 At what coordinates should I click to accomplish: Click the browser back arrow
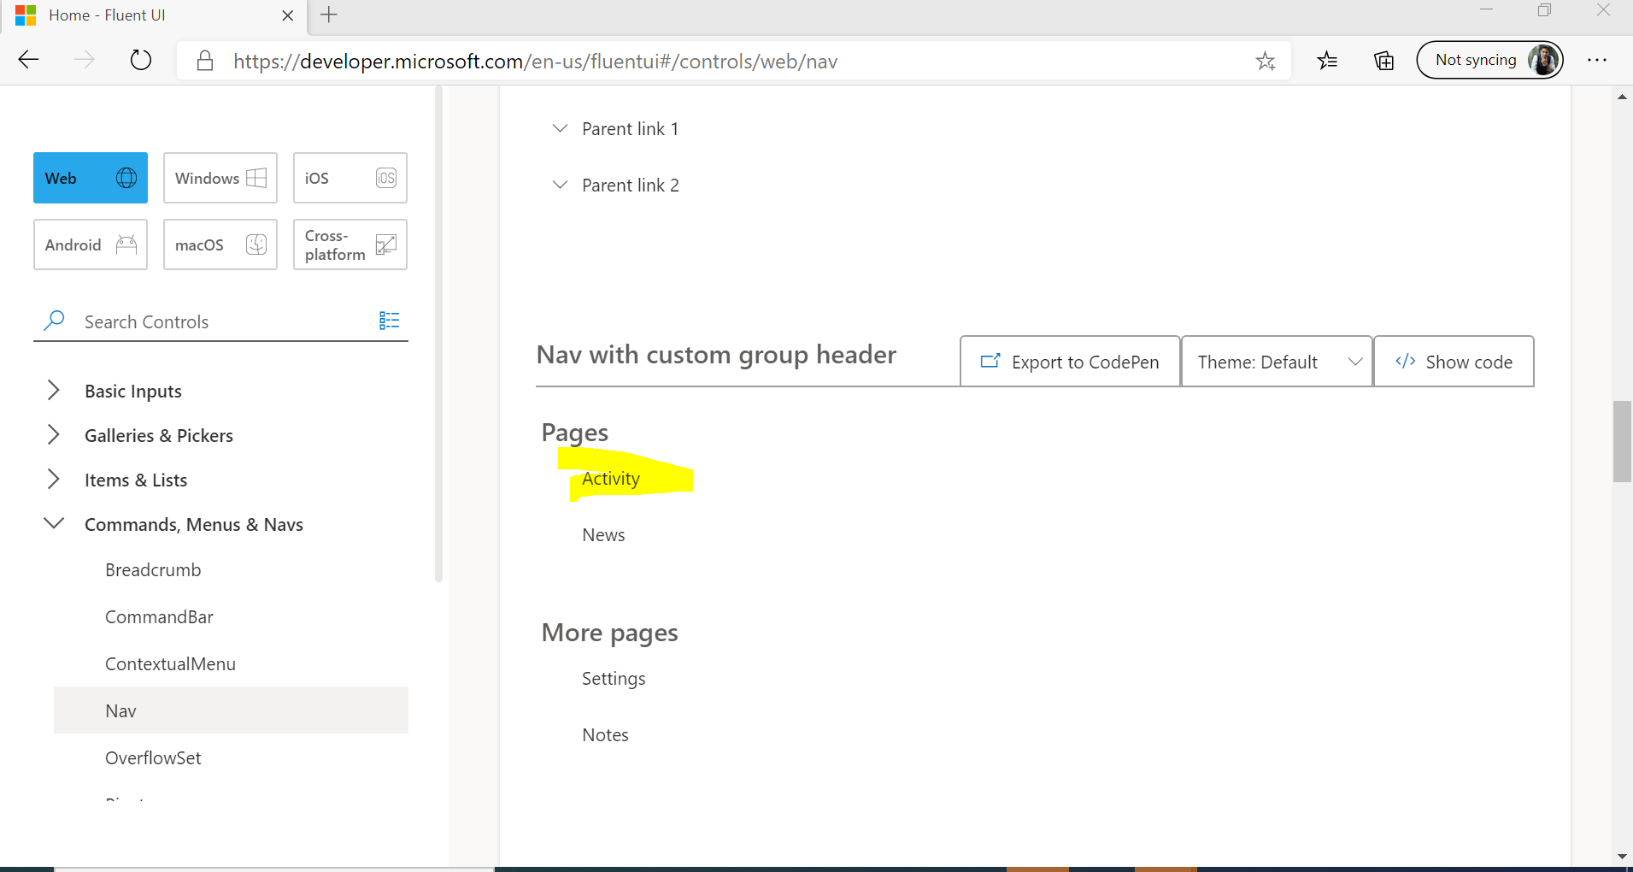tap(29, 60)
